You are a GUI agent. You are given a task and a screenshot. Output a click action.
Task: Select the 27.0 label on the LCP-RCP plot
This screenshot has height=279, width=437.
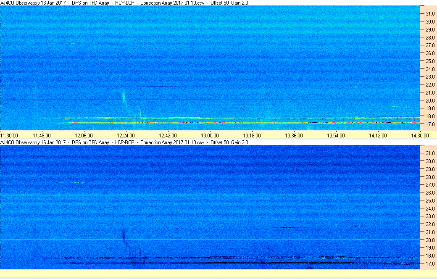pos(430,185)
